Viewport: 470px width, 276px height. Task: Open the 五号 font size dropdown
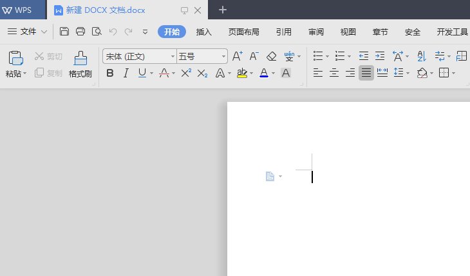(223, 56)
